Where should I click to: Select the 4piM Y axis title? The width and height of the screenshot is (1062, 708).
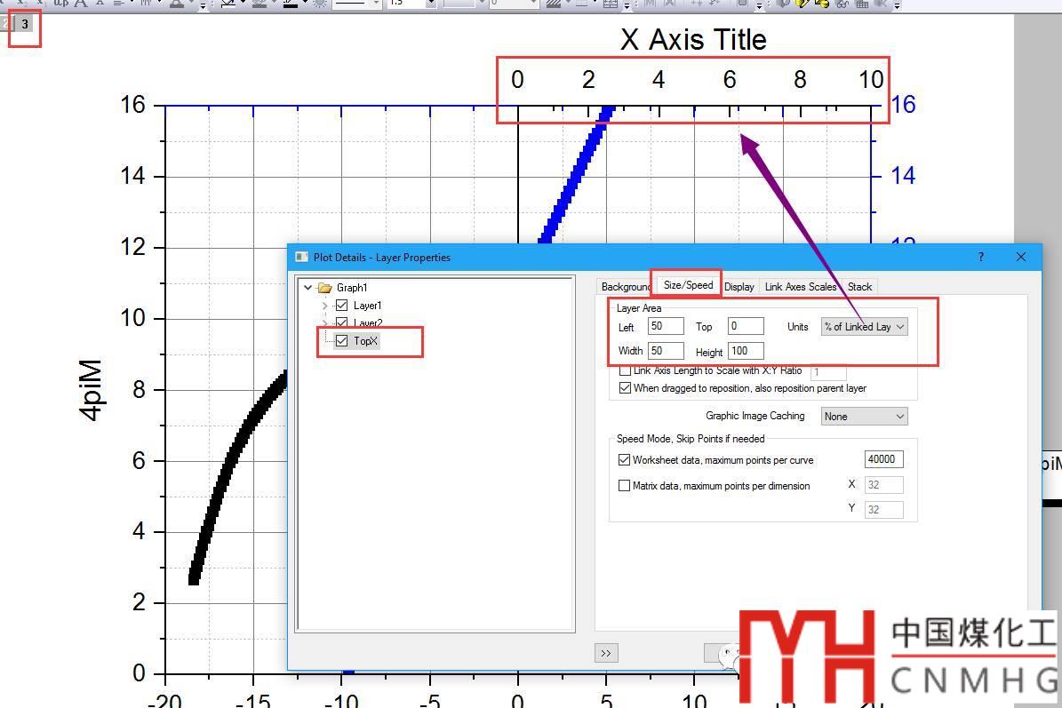pyautogui.click(x=91, y=390)
